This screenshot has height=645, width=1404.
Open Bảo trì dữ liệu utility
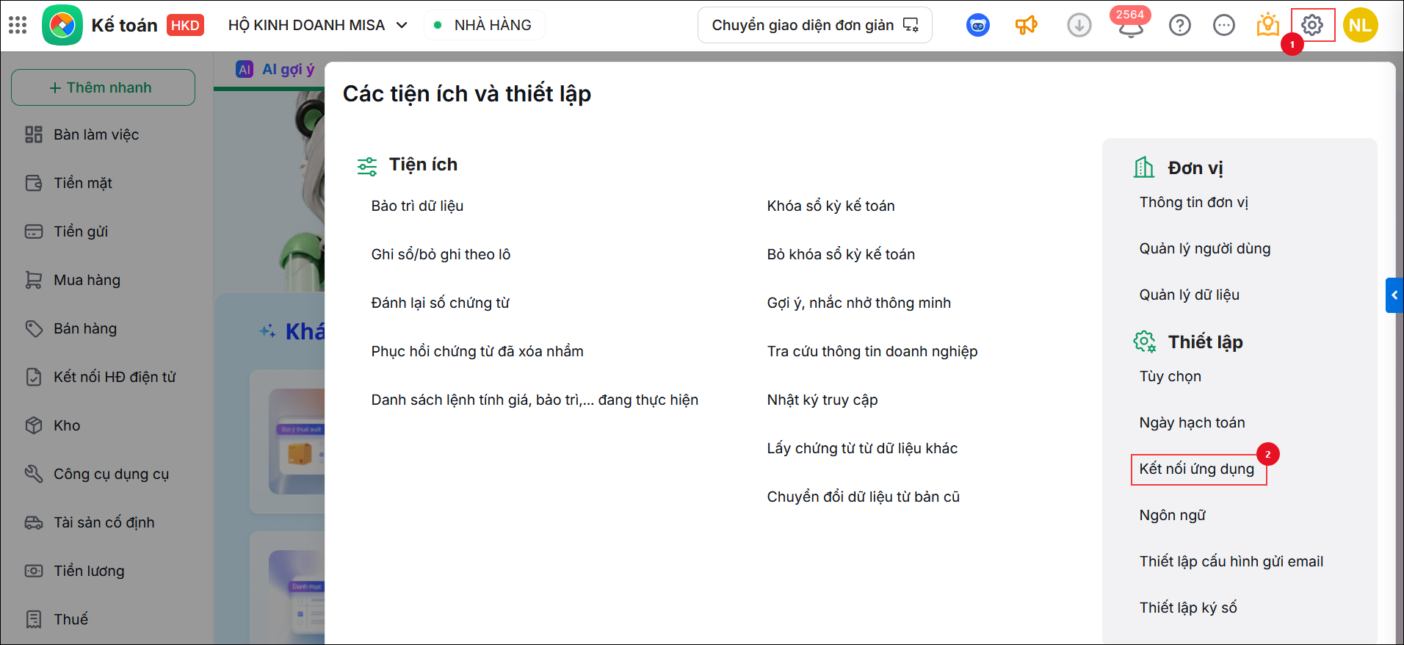417,206
